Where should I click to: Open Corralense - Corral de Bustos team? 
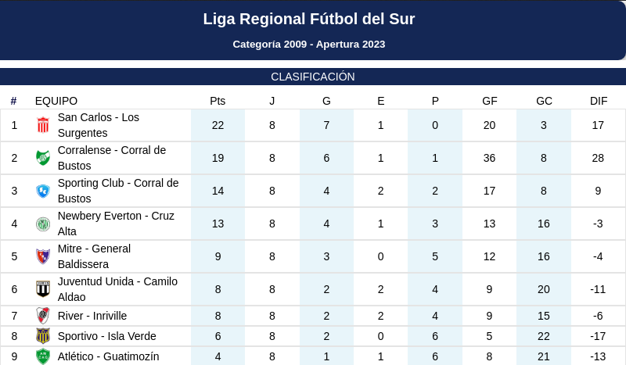(x=112, y=158)
